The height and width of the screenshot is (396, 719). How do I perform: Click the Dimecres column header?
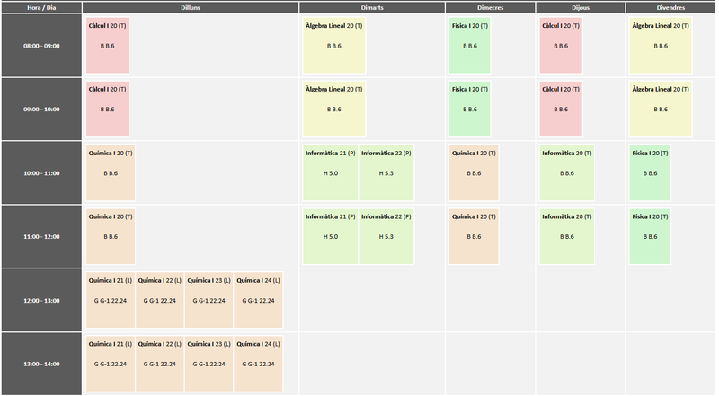(x=490, y=7)
